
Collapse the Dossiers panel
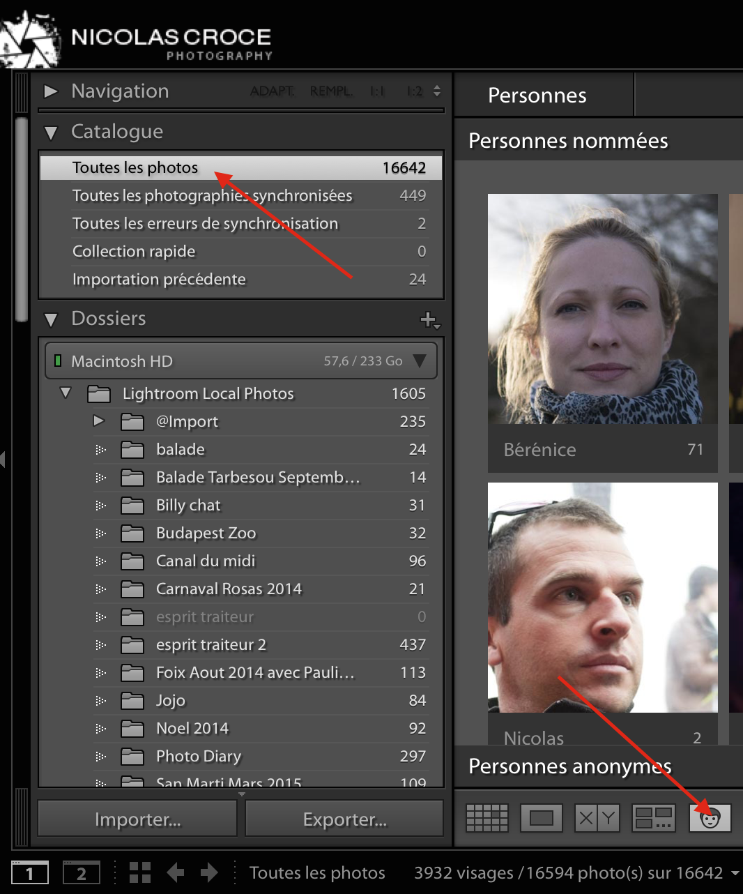50,319
